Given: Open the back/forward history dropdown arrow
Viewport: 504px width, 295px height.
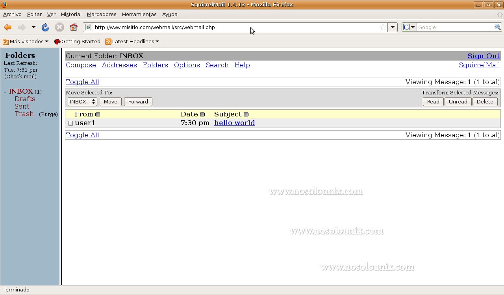Looking at the screenshot, I should click(33, 27).
